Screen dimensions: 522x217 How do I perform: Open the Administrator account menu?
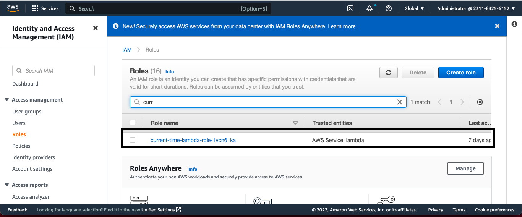[x=476, y=8]
